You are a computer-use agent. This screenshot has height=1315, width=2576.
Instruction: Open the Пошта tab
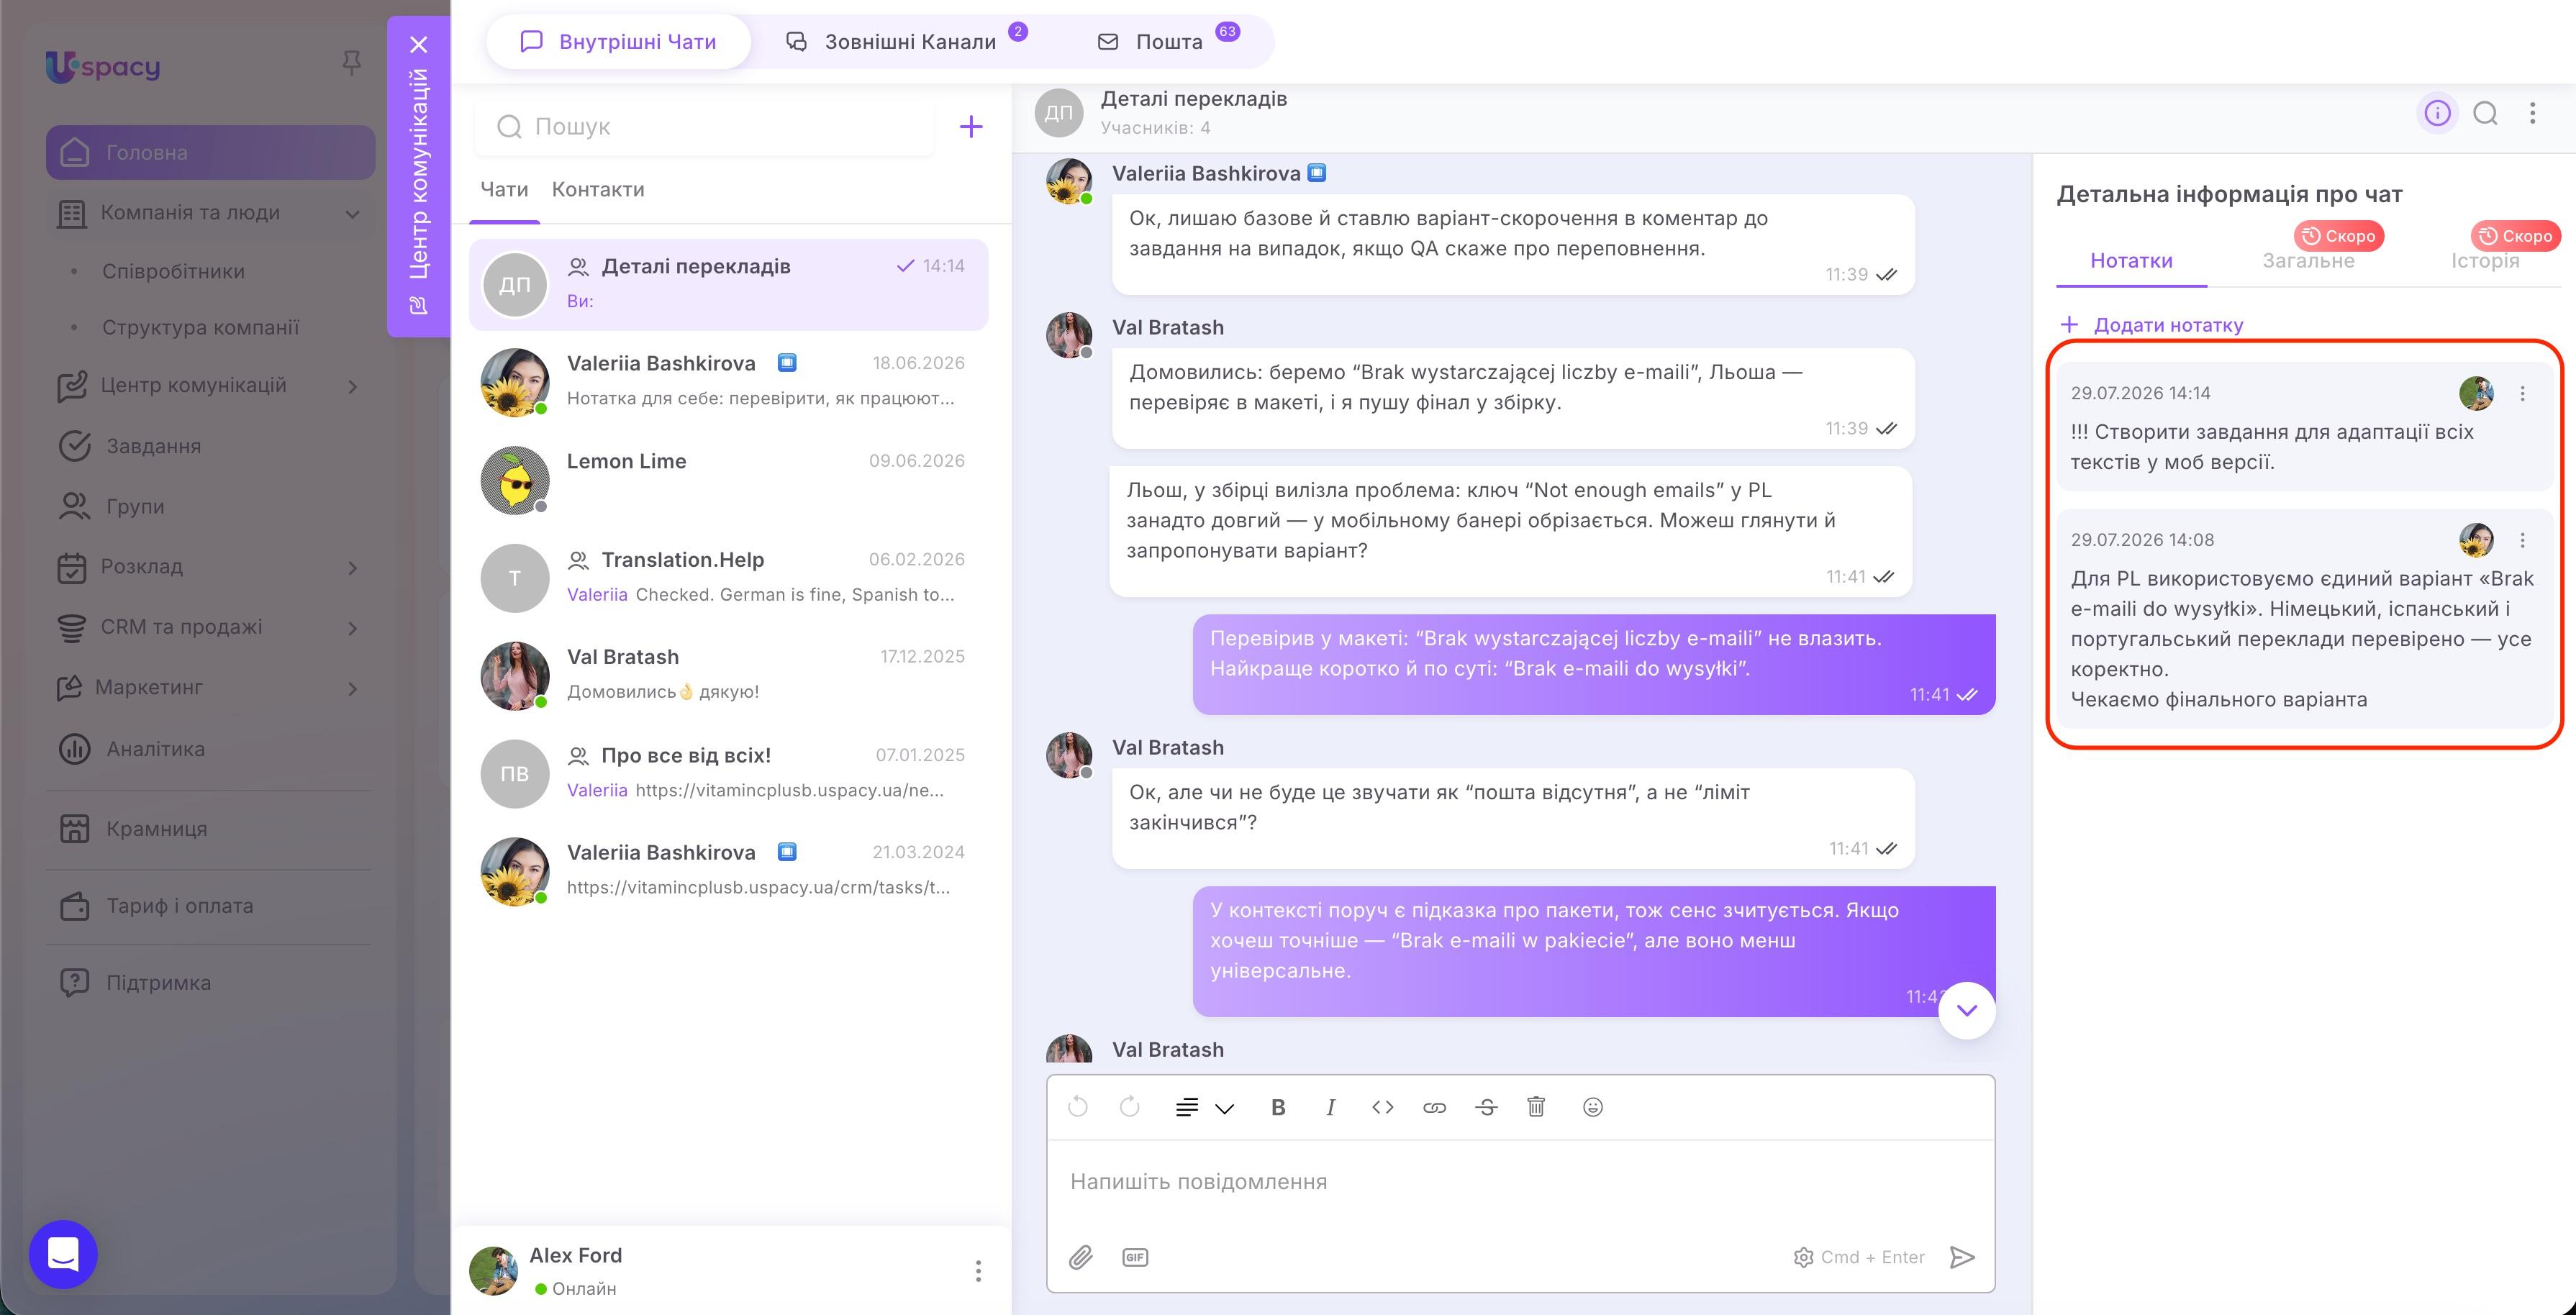pyautogui.click(x=1168, y=42)
